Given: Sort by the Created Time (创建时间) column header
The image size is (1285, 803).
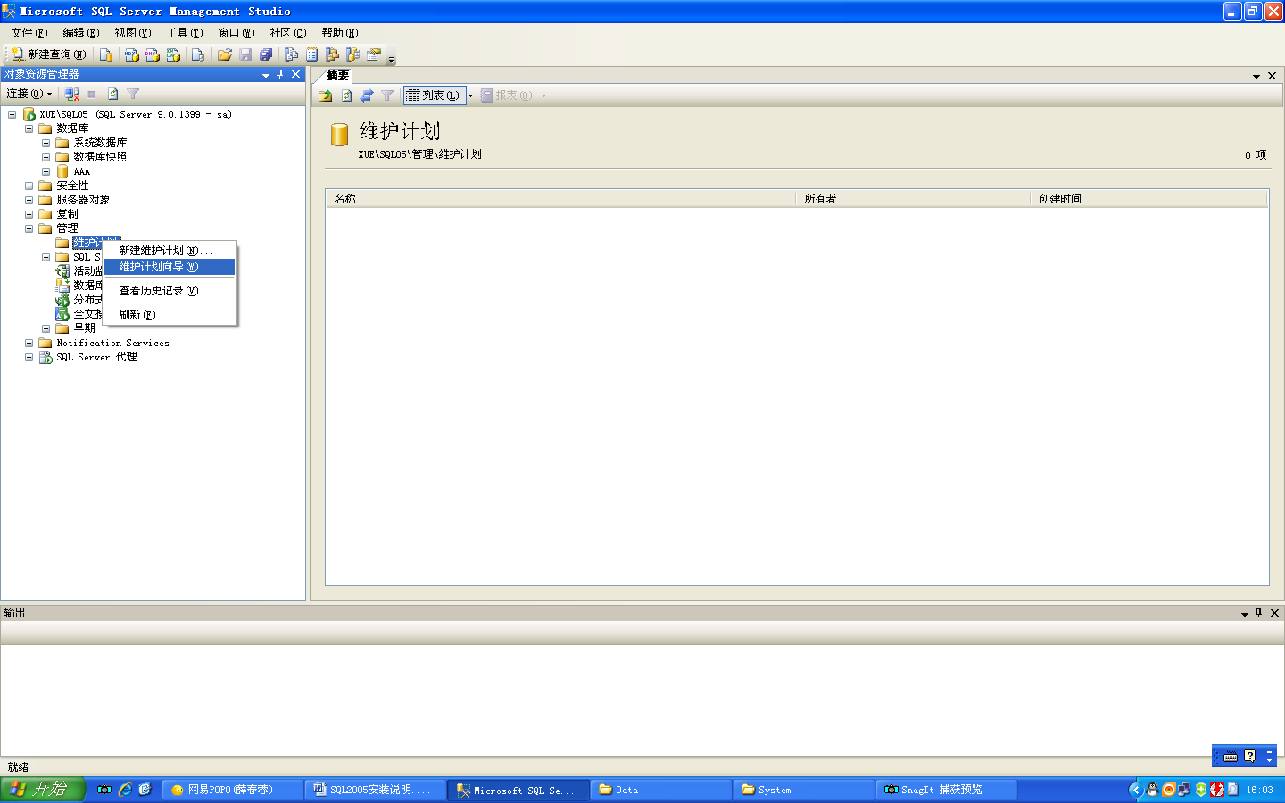Looking at the screenshot, I should [x=1148, y=199].
